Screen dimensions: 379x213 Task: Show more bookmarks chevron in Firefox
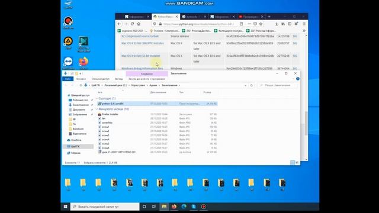304,31
